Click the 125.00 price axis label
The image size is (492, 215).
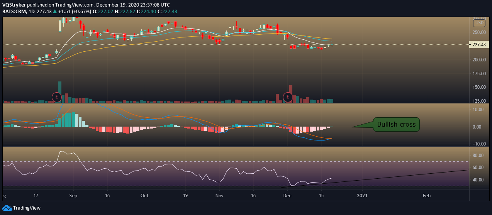pyautogui.click(x=479, y=101)
